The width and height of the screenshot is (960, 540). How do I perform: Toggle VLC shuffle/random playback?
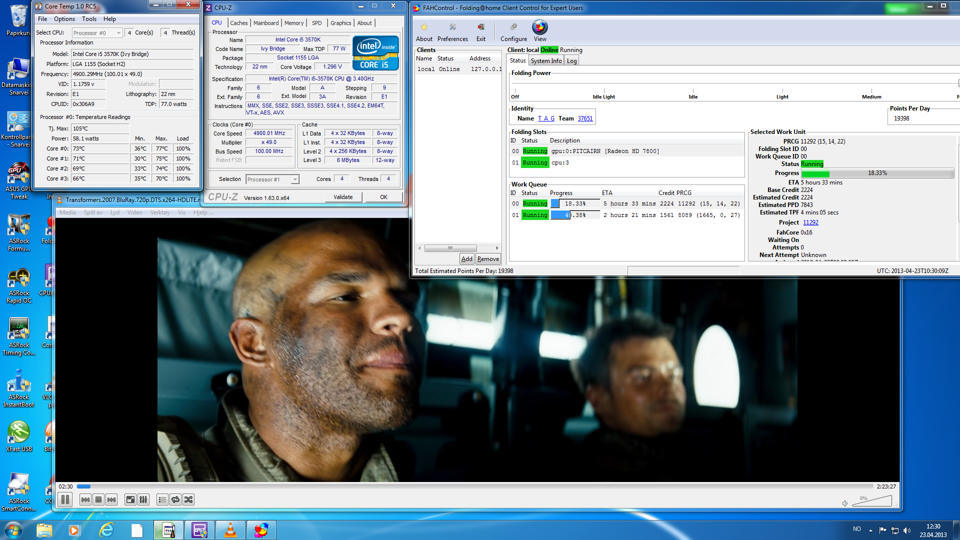pyautogui.click(x=188, y=499)
